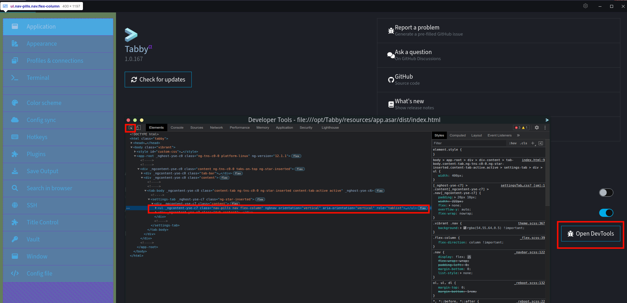This screenshot has width=627, height=303.
Task: Expand the head element in DOM tree
Action: pyautogui.click(x=131, y=143)
